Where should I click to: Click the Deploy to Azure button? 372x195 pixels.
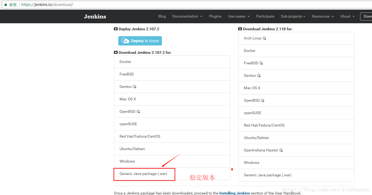click(140, 41)
